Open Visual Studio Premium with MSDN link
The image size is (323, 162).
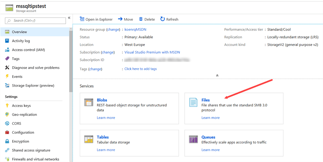click(x=152, y=52)
